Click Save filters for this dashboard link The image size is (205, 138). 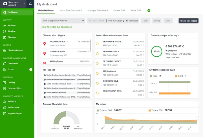(56, 27)
